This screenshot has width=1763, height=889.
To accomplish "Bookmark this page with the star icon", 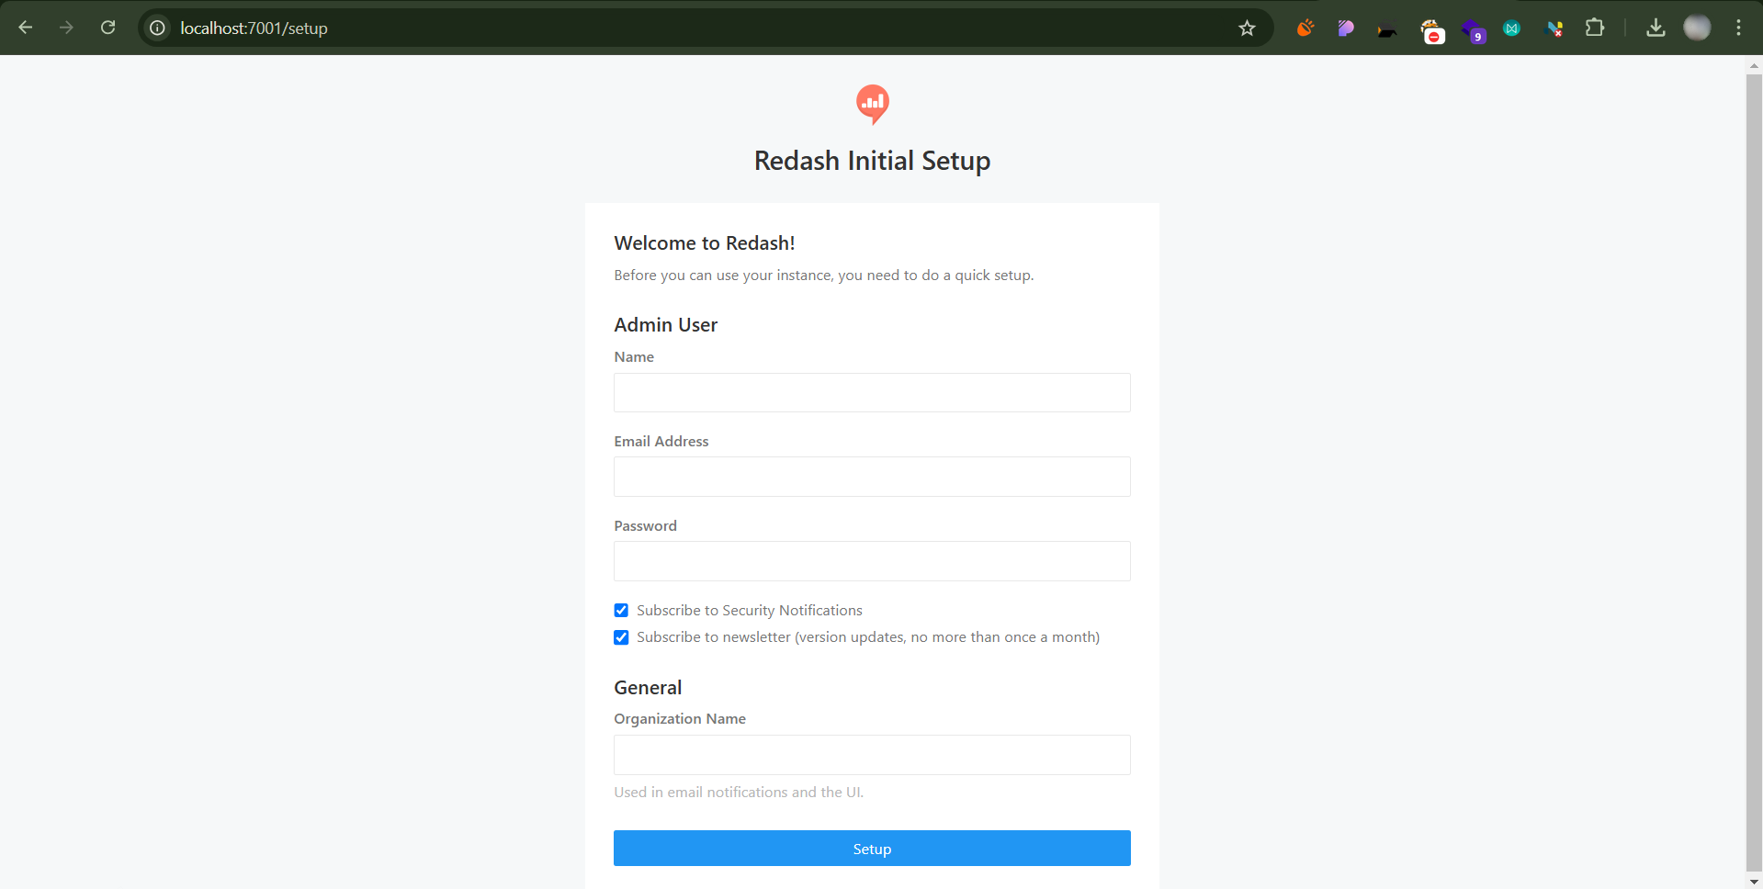I will [1247, 28].
